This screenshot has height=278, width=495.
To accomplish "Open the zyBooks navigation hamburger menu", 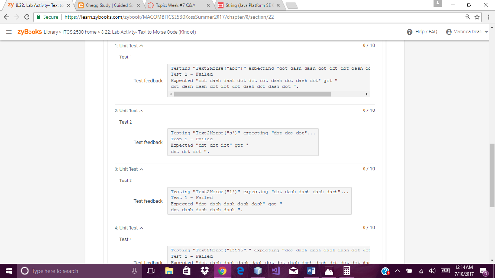I will [9, 31].
